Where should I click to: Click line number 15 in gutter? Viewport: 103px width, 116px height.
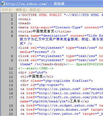click(x=11, y=89)
